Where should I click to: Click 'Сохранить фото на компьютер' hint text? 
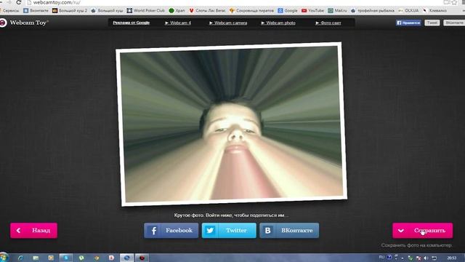(417, 245)
